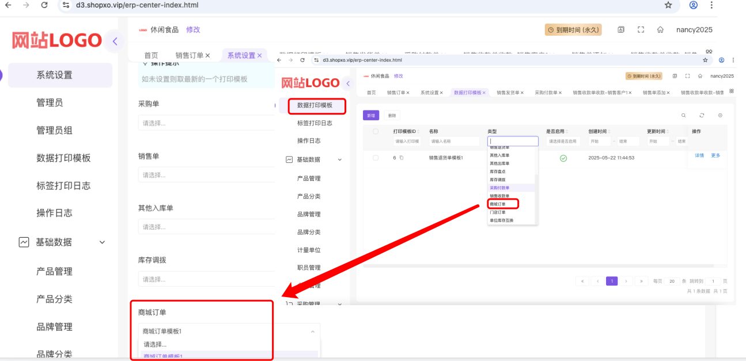Open the 其他入库单 template dropdown
The width and height of the screenshot is (746, 361).
pos(206,227)
